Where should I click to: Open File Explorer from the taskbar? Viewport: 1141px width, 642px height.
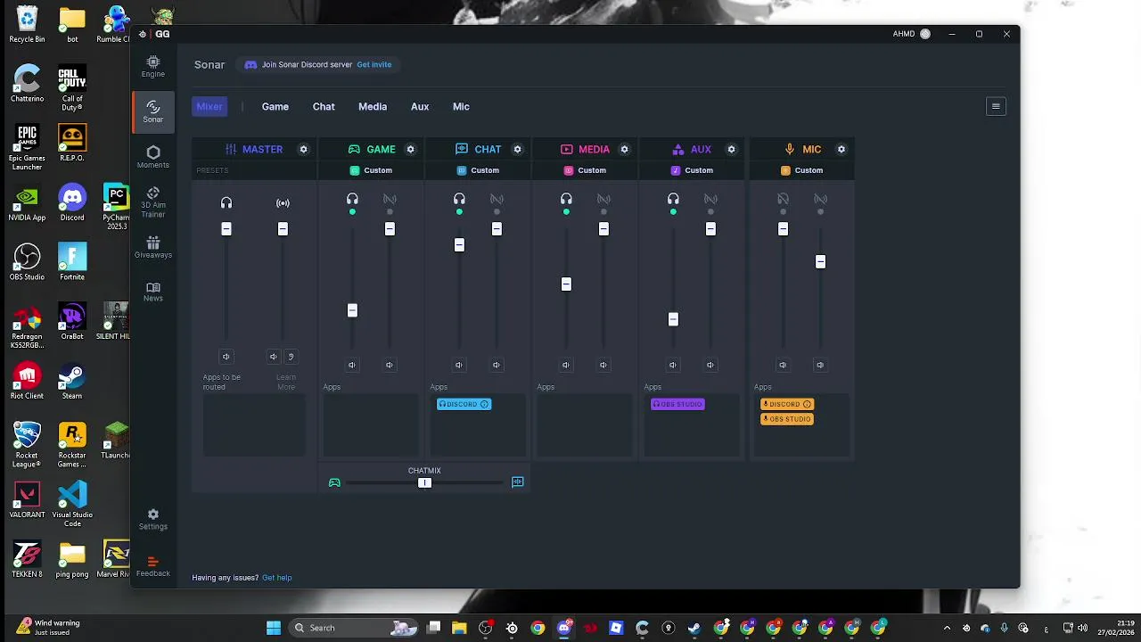pyautogui.click(x=459, y=628)
